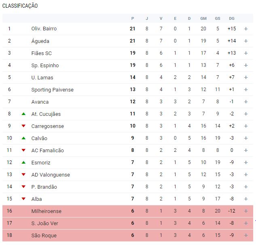The width and height of the screenshot is (256, 245).
Task: Click plus icon beside Fiães SC
Action: [x=245, y=53]
